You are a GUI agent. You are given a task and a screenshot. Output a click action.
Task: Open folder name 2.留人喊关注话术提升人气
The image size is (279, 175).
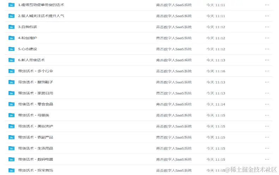41,16
